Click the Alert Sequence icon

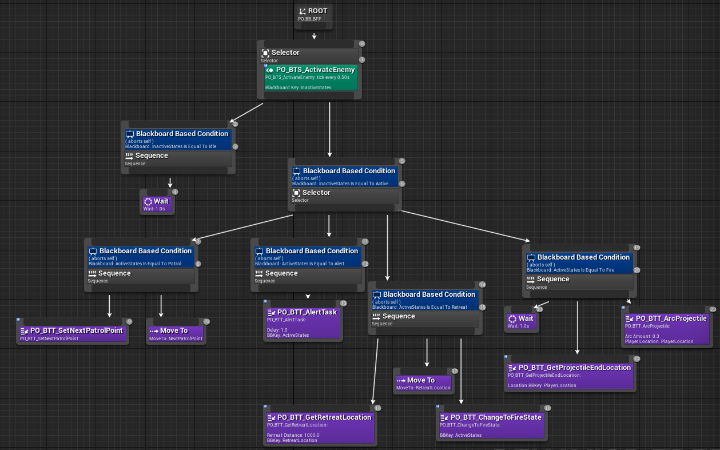(x=259, y=274)
